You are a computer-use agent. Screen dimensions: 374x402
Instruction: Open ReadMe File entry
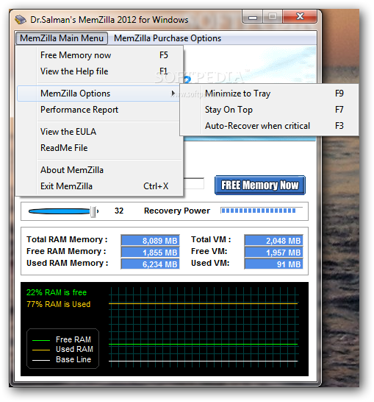(100, 148)
